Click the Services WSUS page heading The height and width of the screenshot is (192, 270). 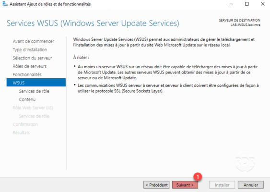tap(93, 23)
